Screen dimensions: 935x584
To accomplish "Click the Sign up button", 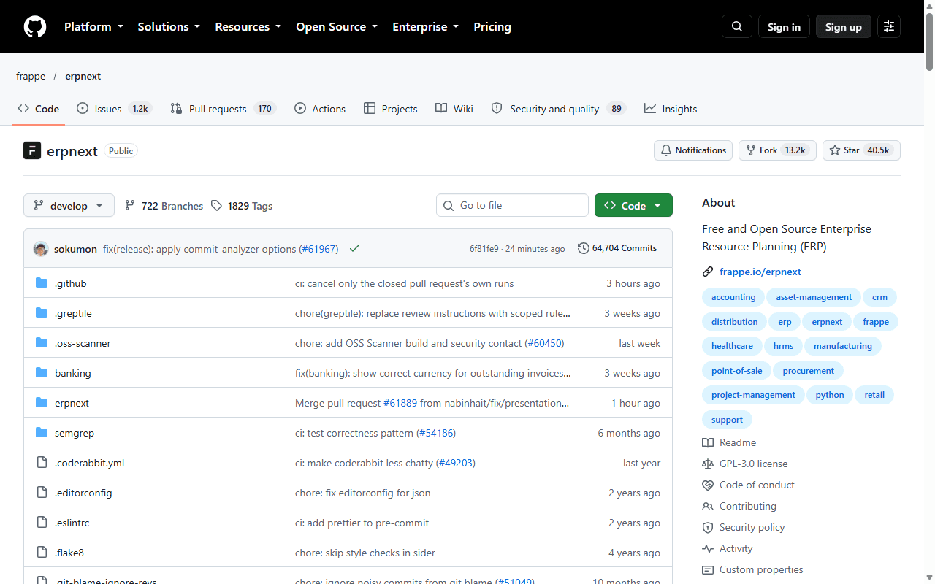I will point(844,27).
